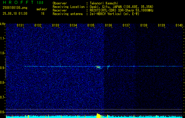The width and height of the screenshot is (185, 118).
Task: Click 2el-HB9CV Vertical antenna text
Action: click(115, 14)
